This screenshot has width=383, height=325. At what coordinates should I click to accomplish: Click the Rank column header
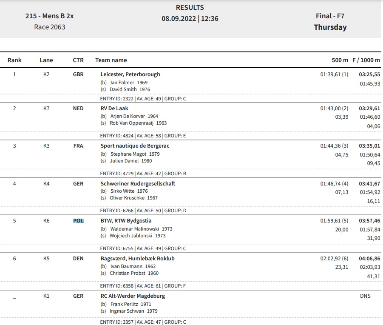click(x=14, y=60)
